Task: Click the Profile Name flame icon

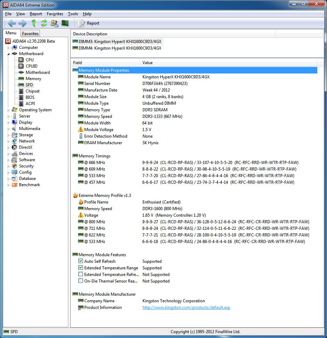Action: 81,202
